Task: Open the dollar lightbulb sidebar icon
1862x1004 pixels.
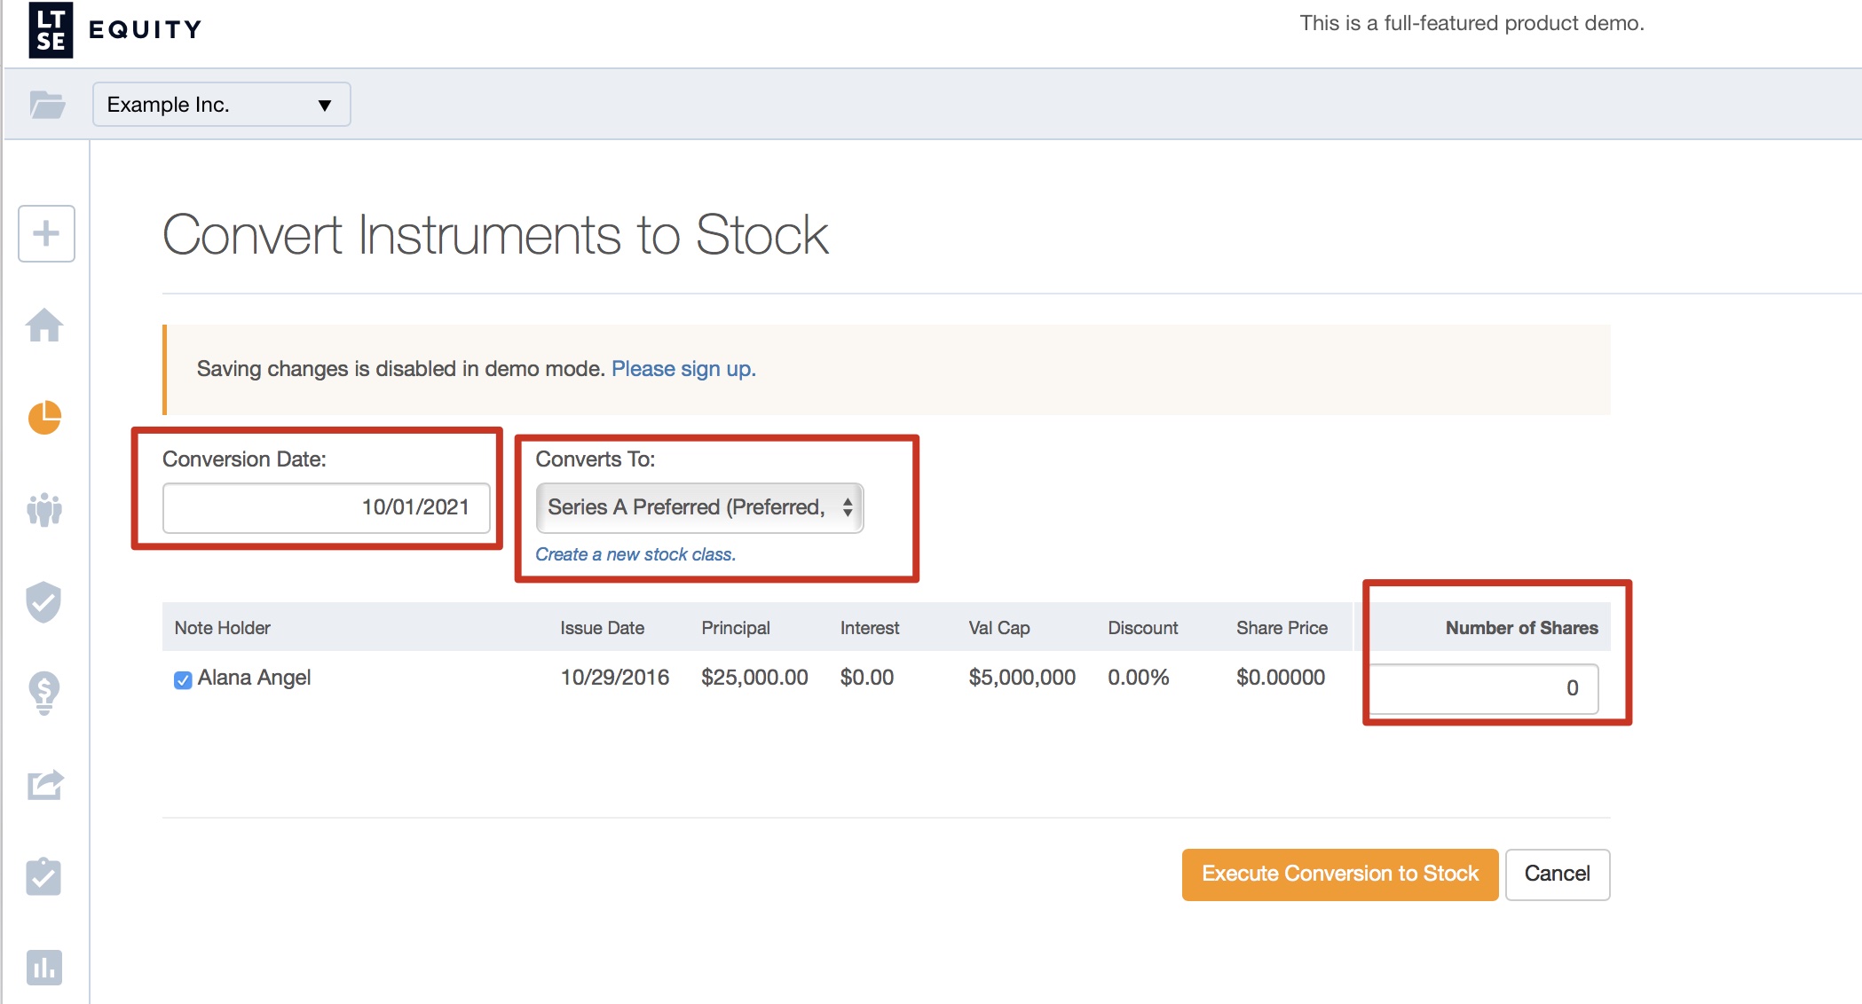Action: [44, 693]
